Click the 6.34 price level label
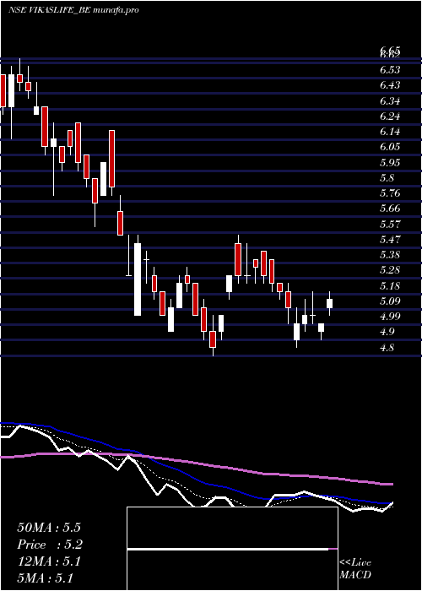 (390, 101)
